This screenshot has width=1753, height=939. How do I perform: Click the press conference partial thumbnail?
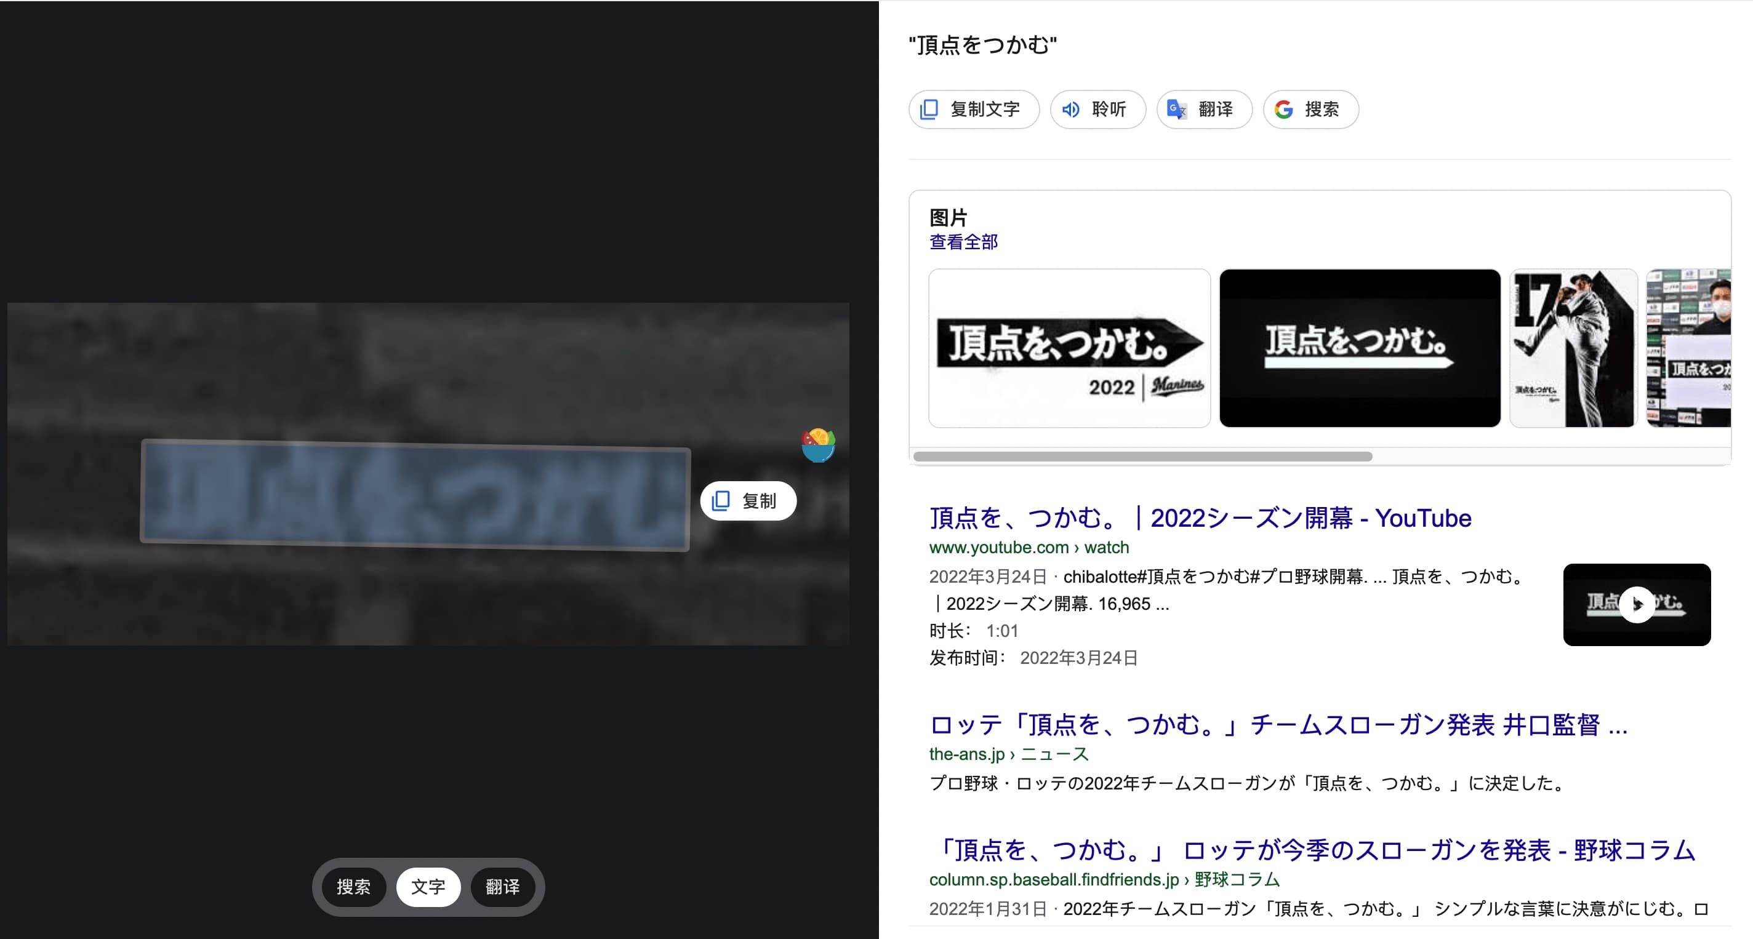1688,348
